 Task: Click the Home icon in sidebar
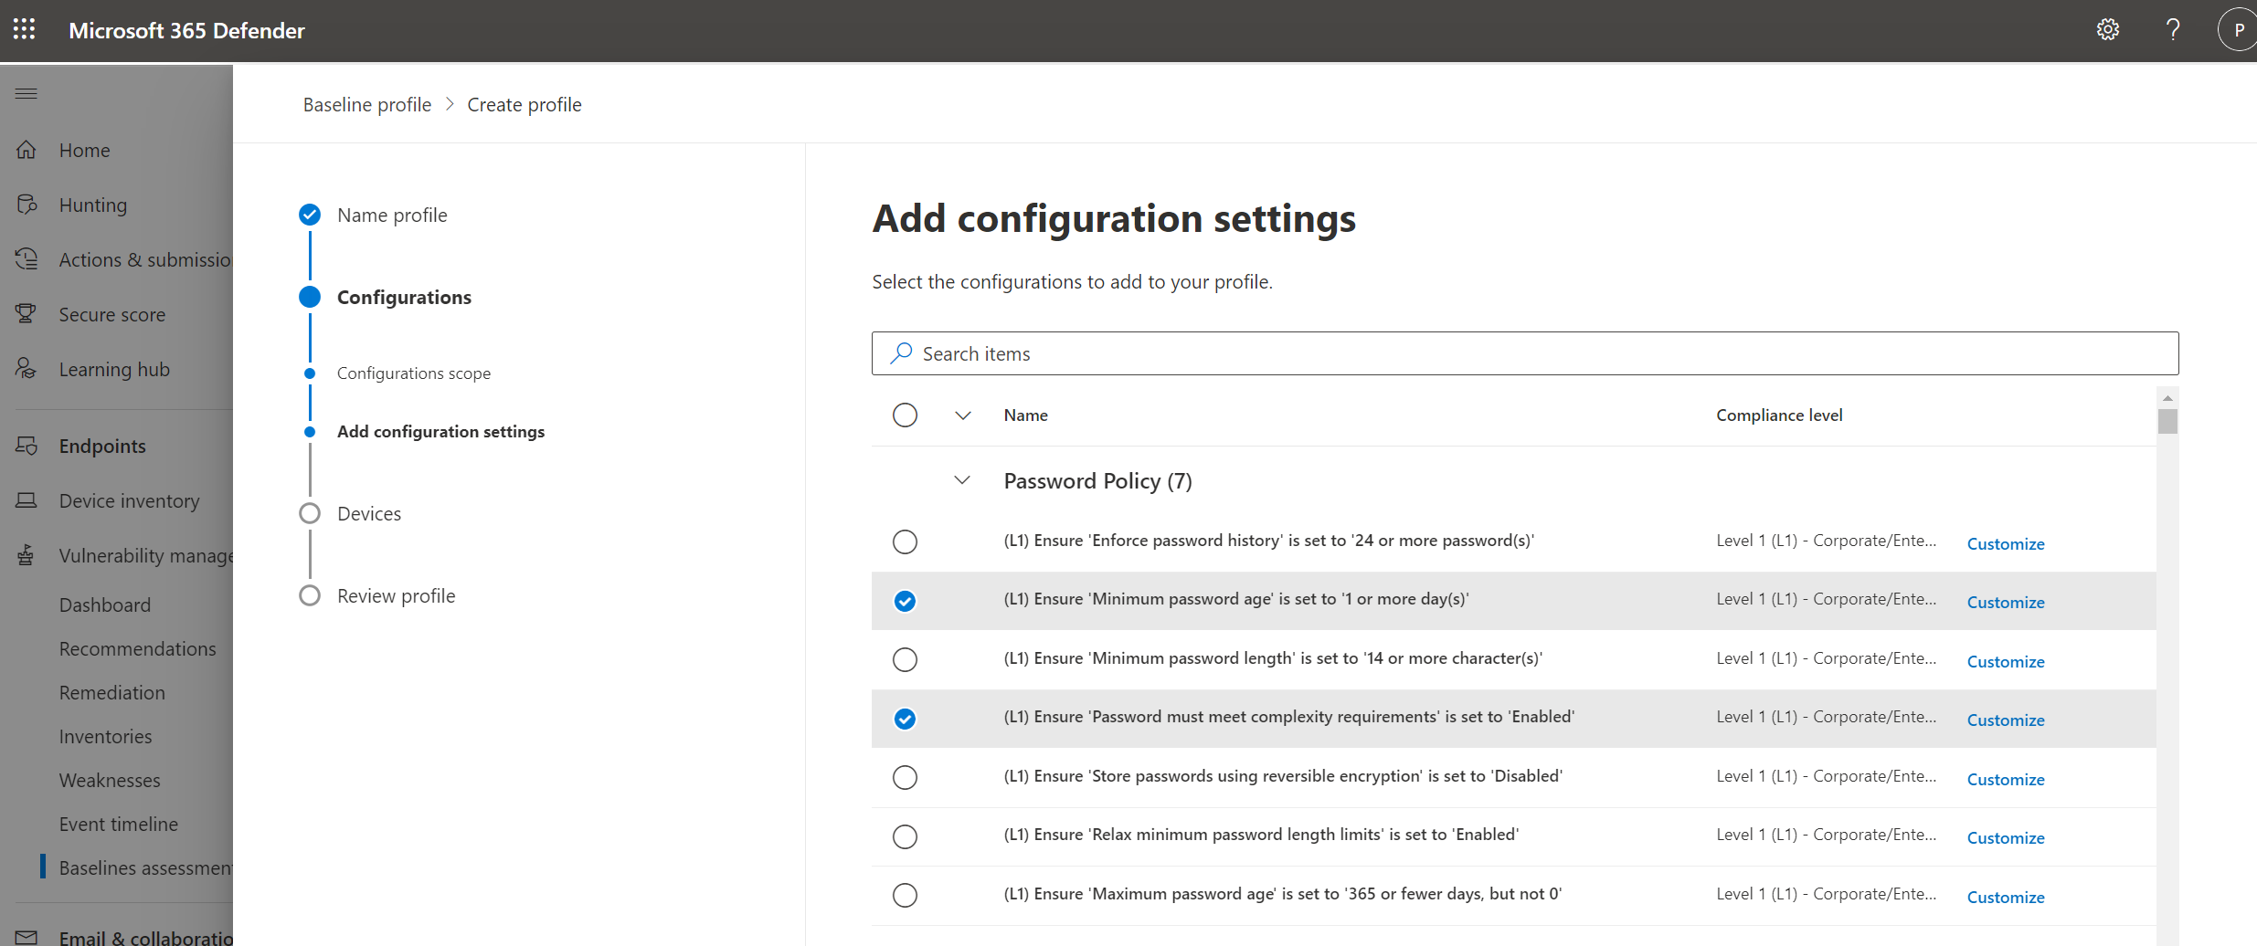point(26,150)
